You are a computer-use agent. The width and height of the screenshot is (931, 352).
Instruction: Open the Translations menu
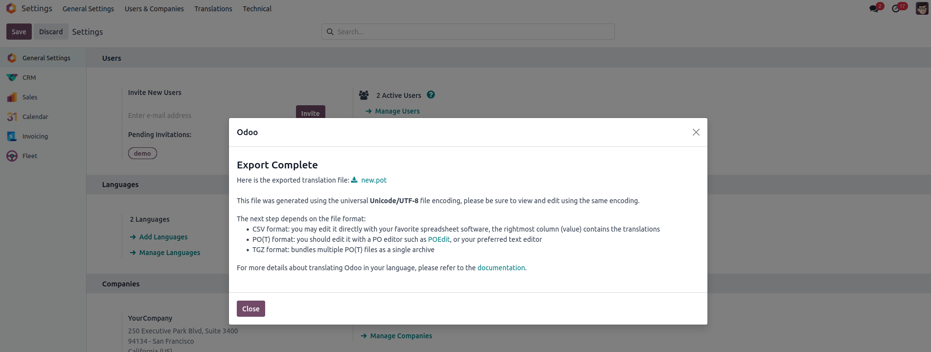pos(213,9)
